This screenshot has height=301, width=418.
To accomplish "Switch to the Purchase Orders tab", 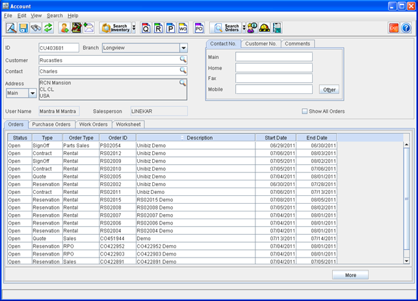I will [51, 125].
